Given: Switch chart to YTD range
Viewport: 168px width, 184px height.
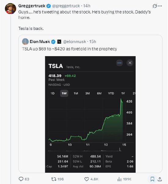Looking at the screenshot, I should click(111, 93).
